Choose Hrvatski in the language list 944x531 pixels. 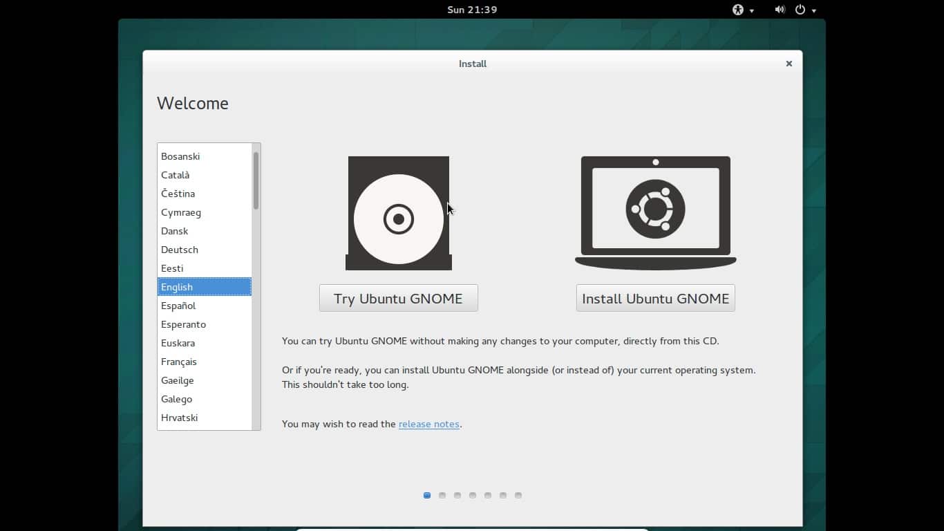tap(179, 418)
